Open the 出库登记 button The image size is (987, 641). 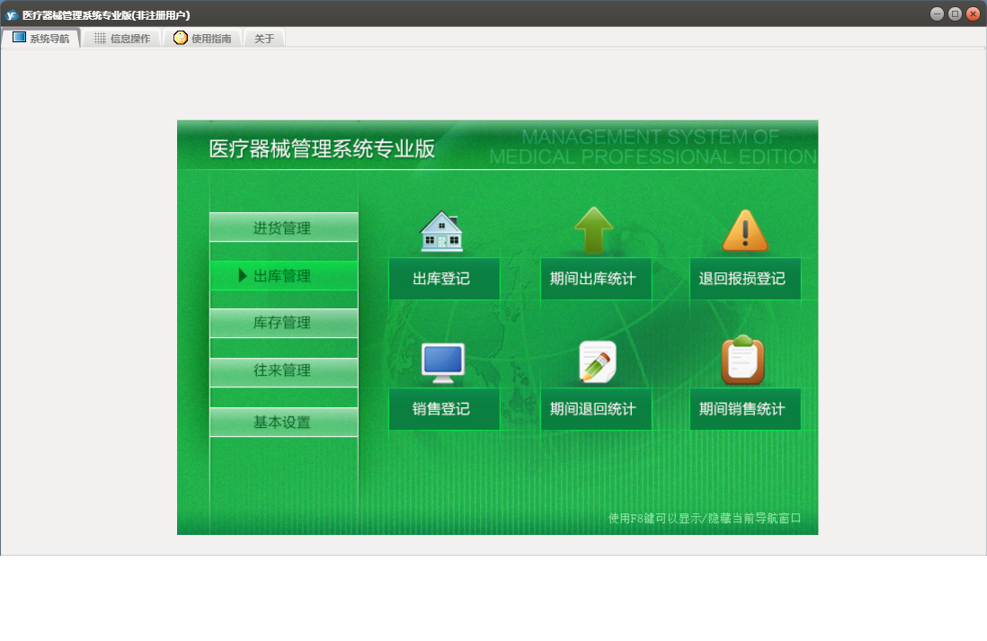443,279
